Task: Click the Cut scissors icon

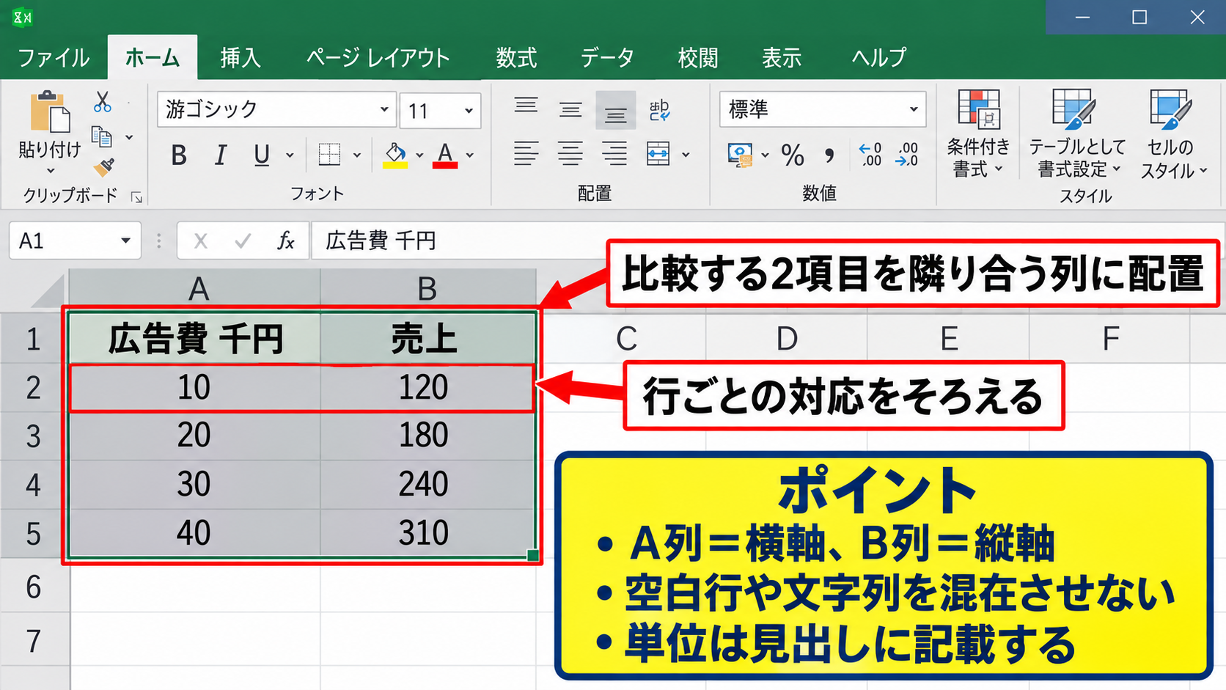Action: (103, 101)
